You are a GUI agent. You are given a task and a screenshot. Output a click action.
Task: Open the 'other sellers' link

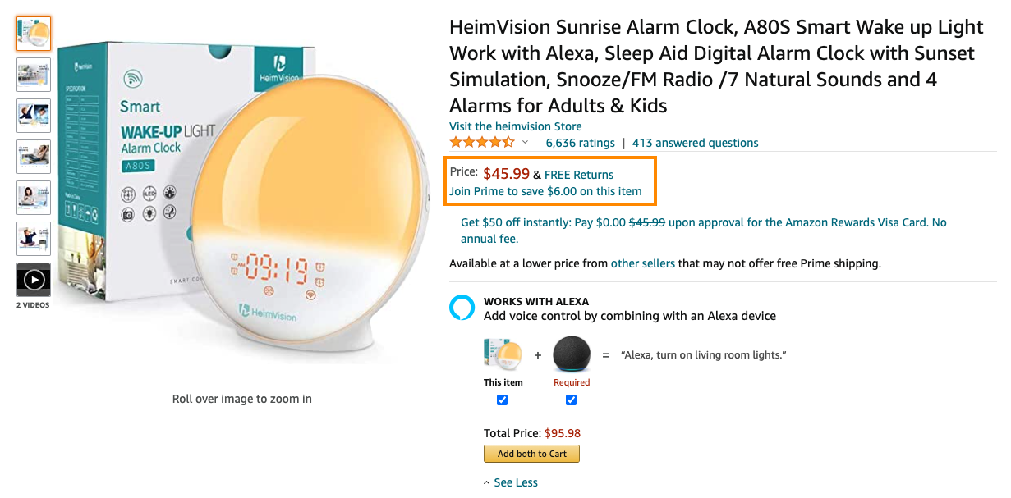[643, 263]
